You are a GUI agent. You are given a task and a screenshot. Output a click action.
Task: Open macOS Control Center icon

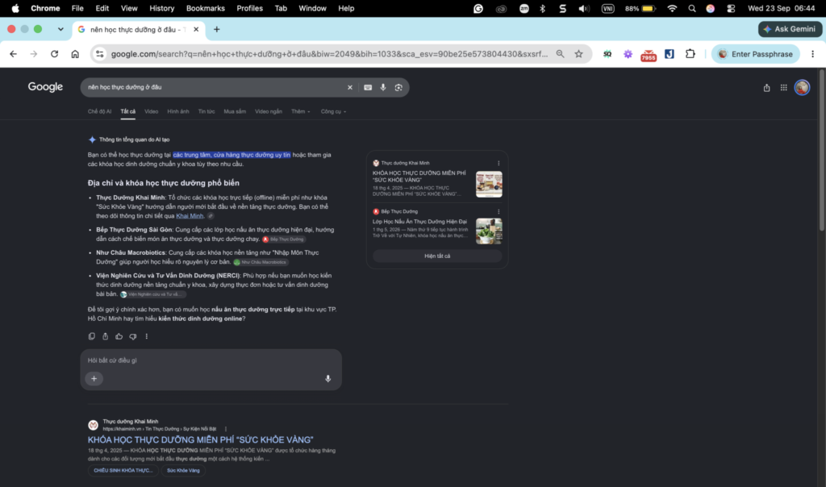click(x=731, y=8)
